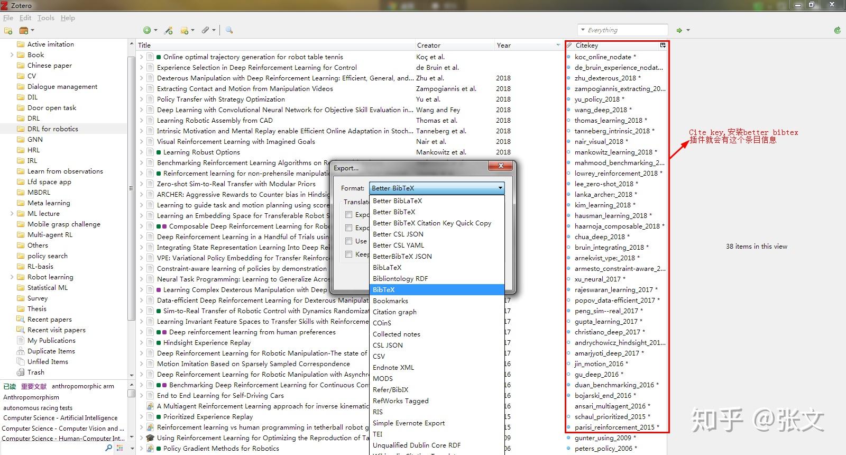Sort items by the Year column header
The height and width of the screenshot is (455, 846).
coord(528,46)
